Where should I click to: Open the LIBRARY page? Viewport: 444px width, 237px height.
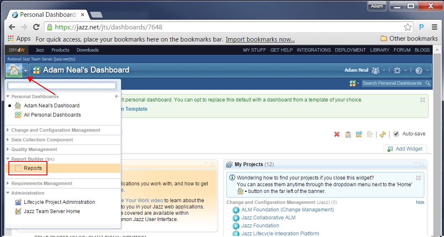380,50
